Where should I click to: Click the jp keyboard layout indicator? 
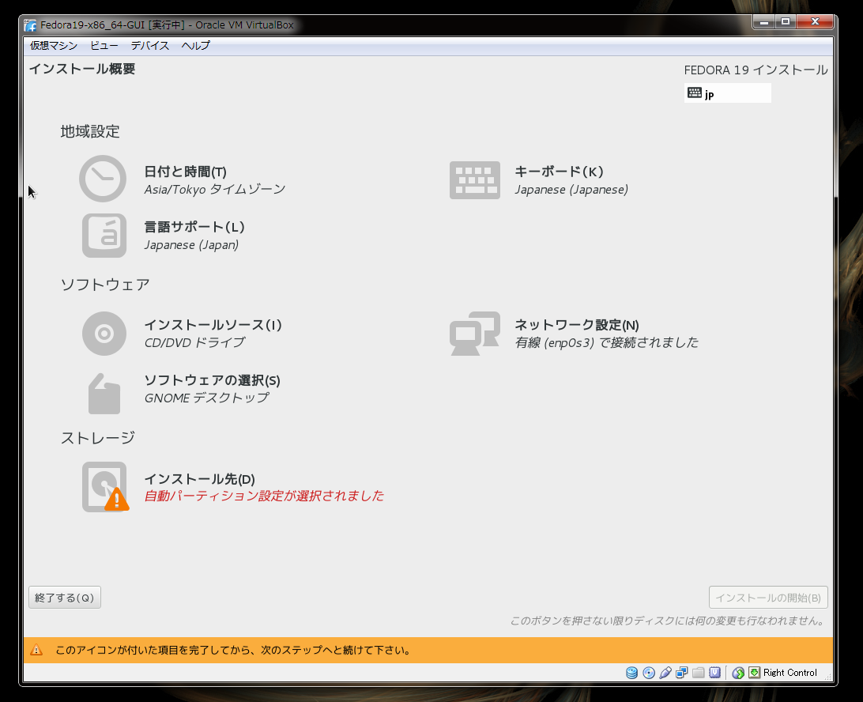click(x=727, y=93)
